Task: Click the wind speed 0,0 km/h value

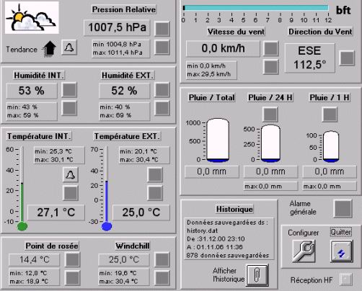Action: (223, 48)
